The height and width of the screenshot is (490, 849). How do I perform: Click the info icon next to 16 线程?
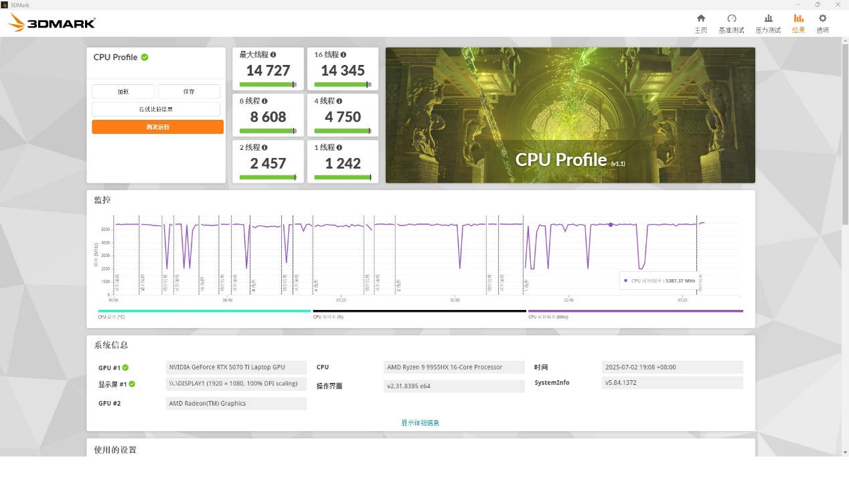click(343, 55)
